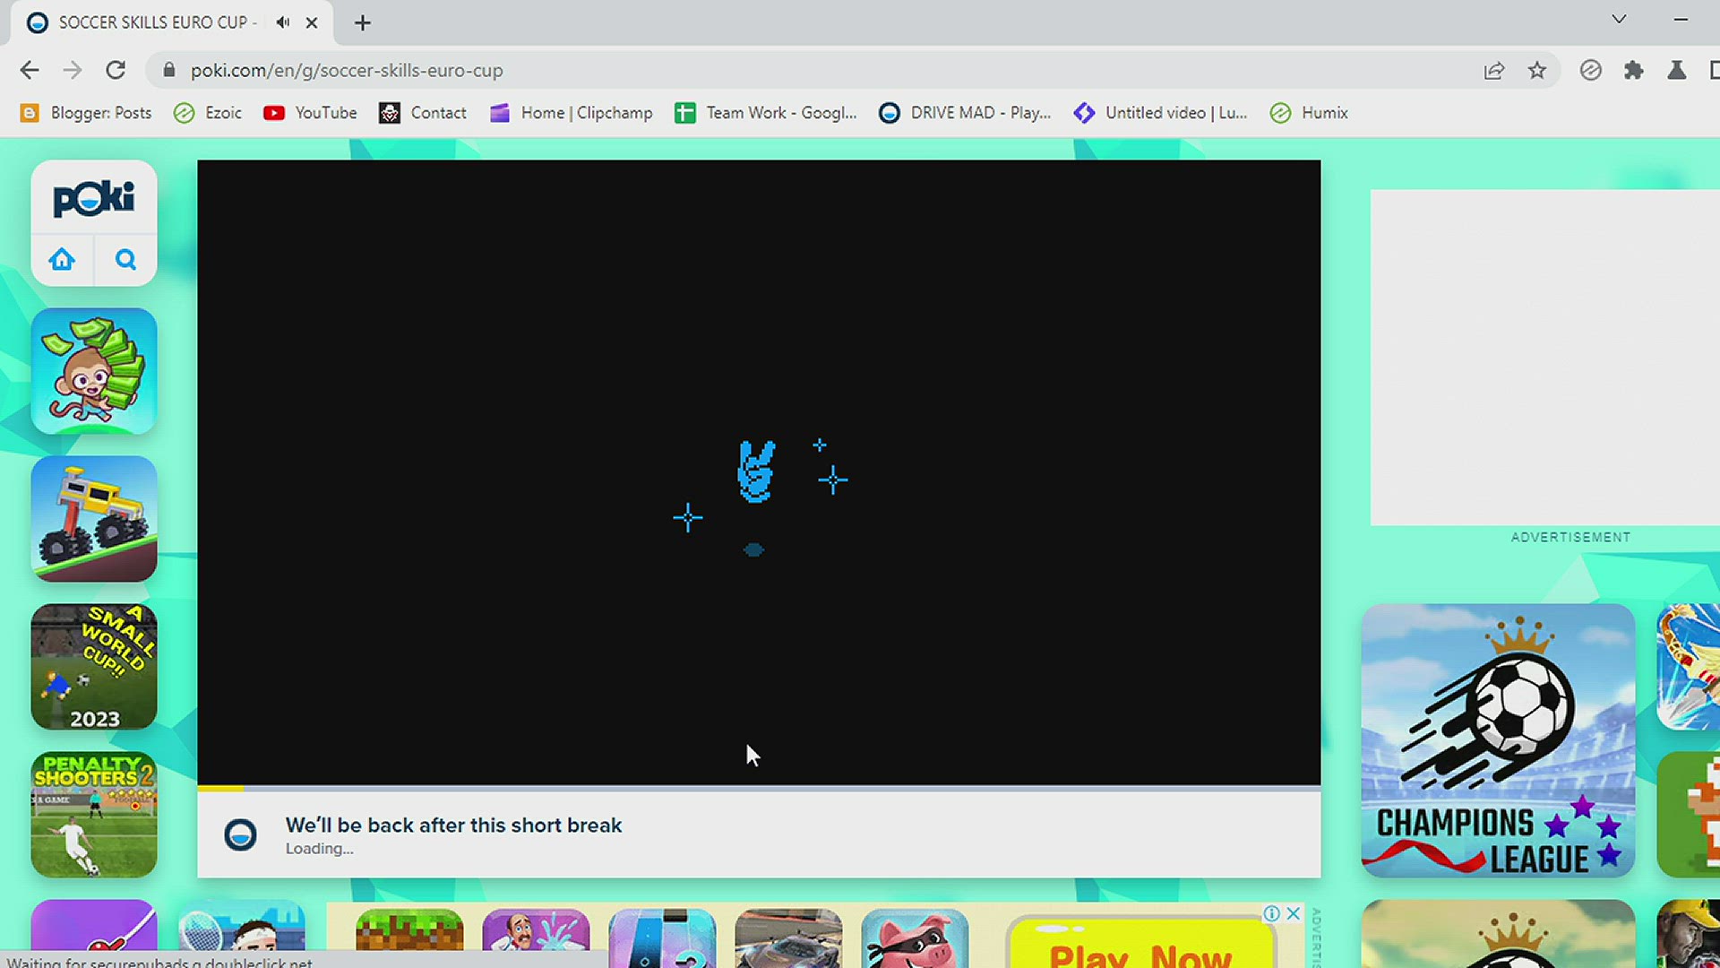
Task: Click the browser forward arrow
Action: pyautogui.click(x=73, y=70)
